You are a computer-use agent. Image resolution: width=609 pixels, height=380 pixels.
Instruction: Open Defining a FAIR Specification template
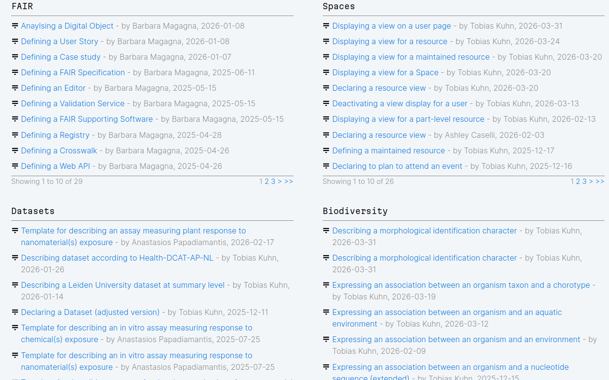[x=73, y=73]
